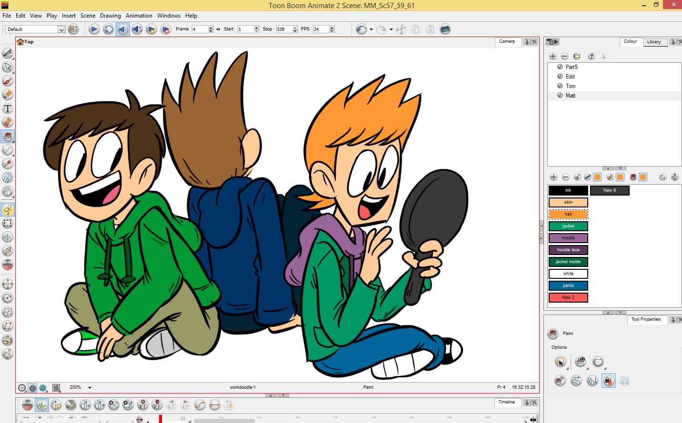Open the Animation menu
Viewport: 682px width, 423px height.
click(139, 16)
